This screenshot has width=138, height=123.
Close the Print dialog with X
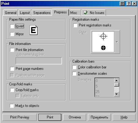pyautogui.click(x=134, y=4)
